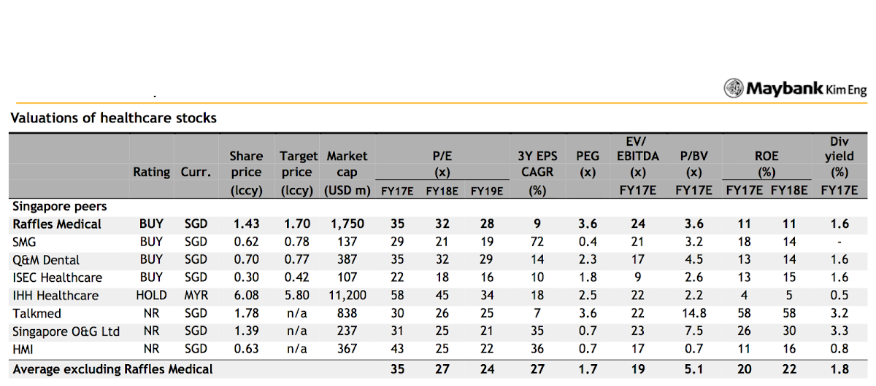Click IHH Healthcare's HOLD rating cell
The height and width of the screenshot is (386, 876).
coord(151,296)
